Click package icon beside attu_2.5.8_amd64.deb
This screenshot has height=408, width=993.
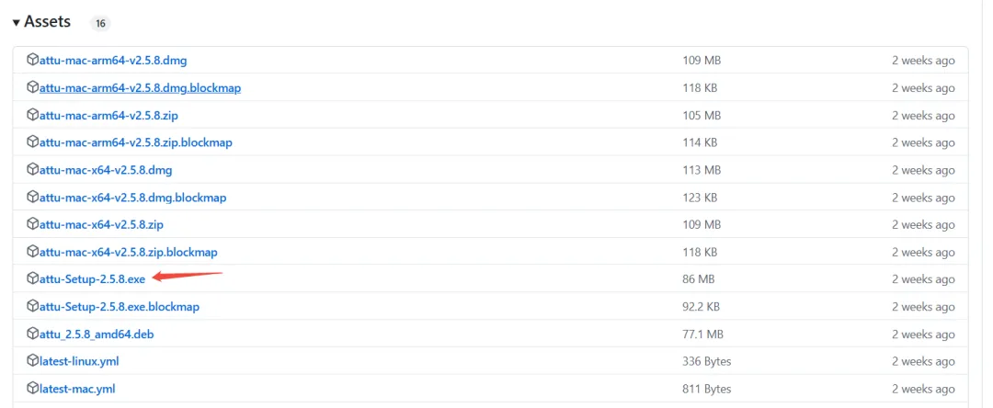click(33, 334)
